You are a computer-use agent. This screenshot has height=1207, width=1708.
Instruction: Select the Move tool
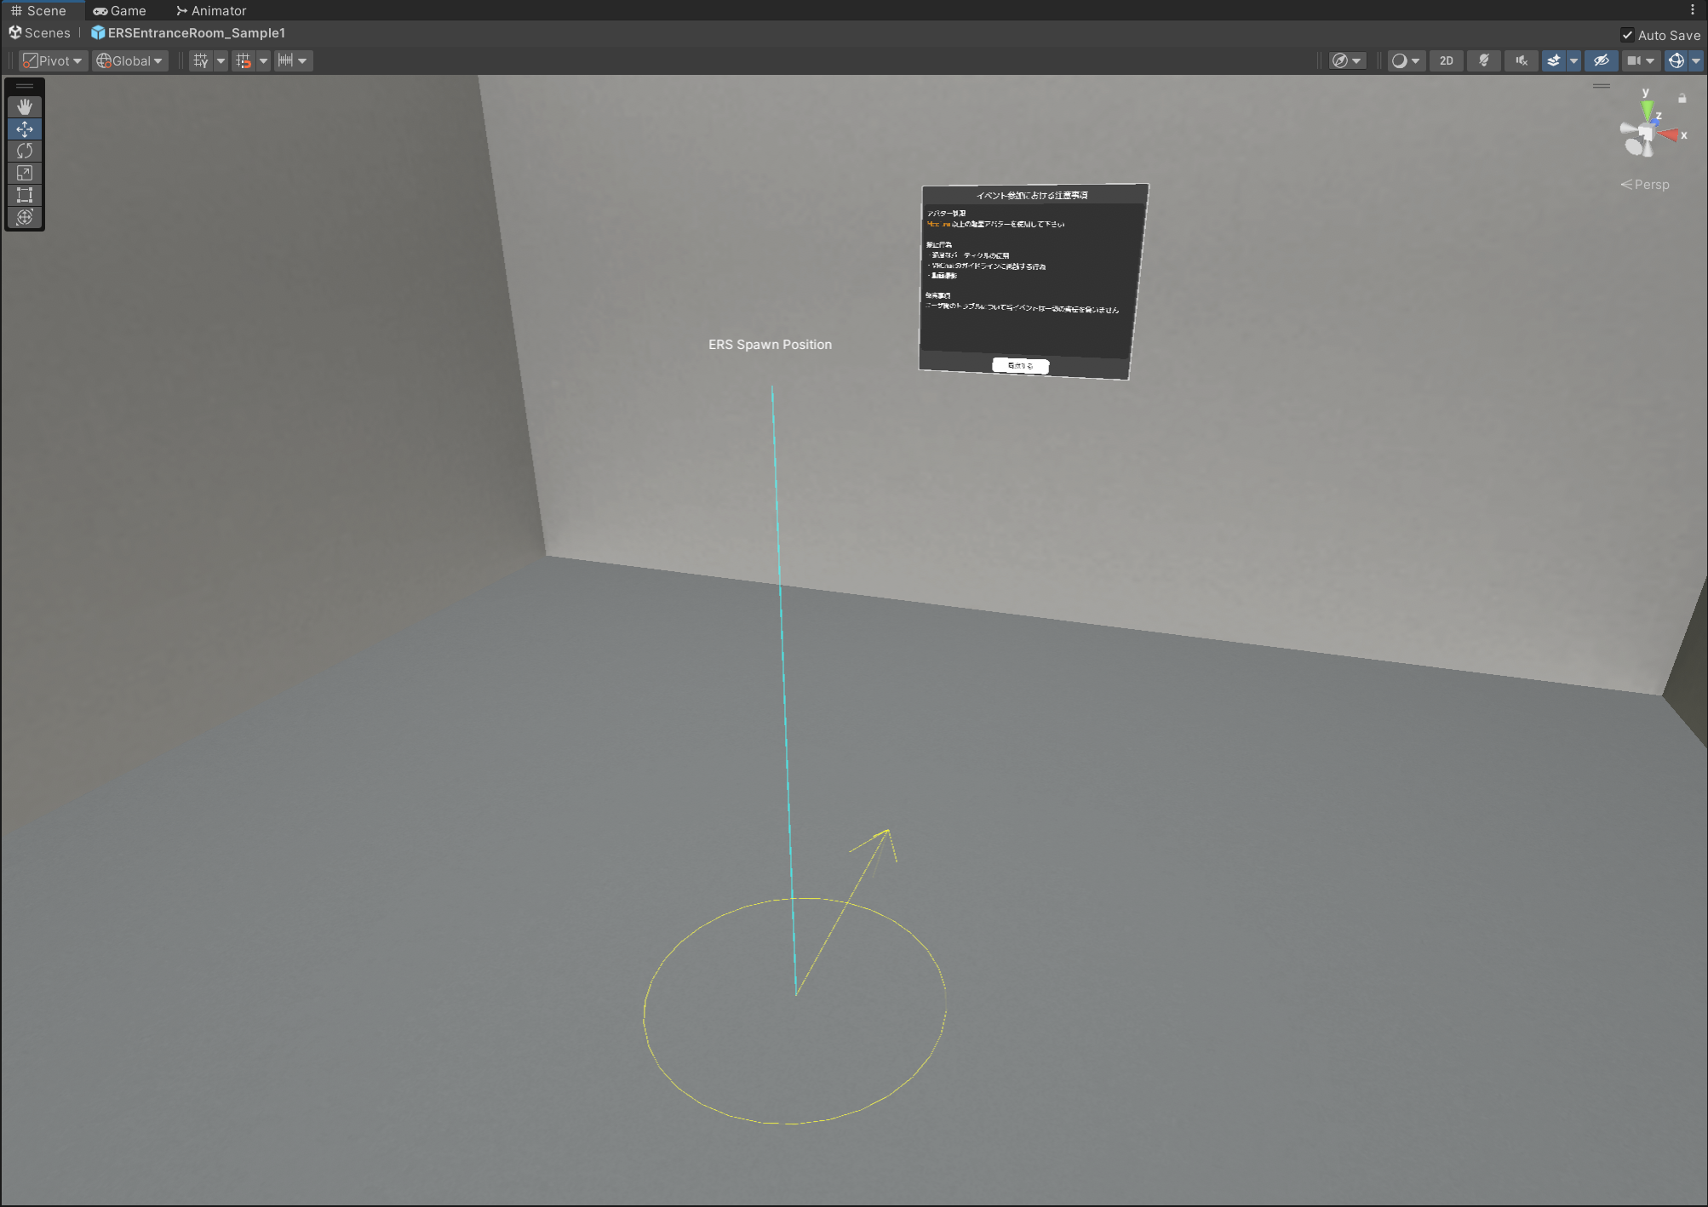click(x=25, y=129)
